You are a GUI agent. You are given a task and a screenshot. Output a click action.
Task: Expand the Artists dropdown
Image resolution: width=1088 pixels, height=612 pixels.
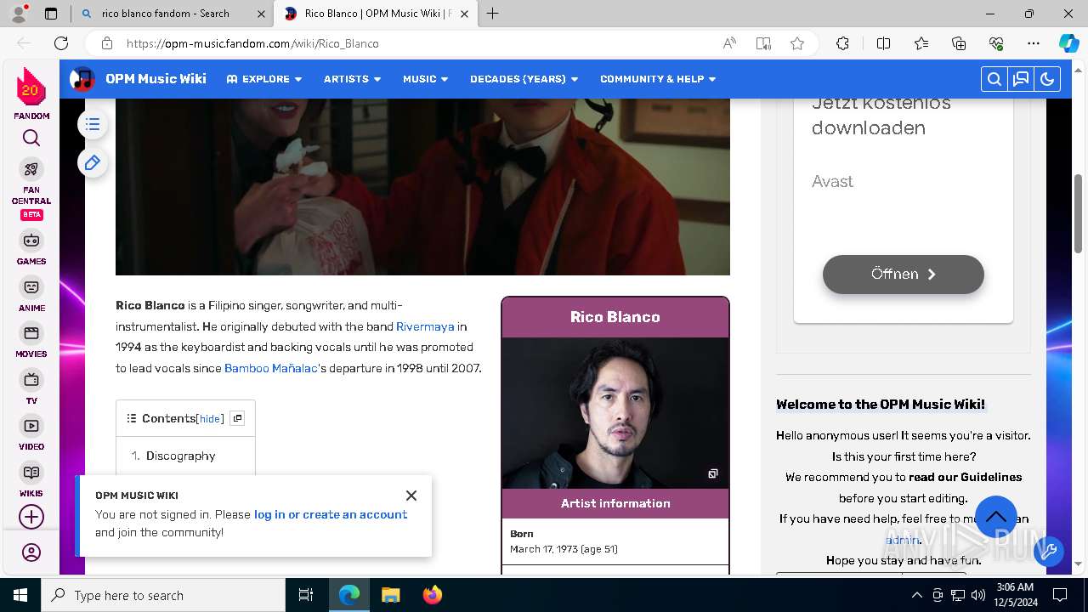(x=352, y=79)
